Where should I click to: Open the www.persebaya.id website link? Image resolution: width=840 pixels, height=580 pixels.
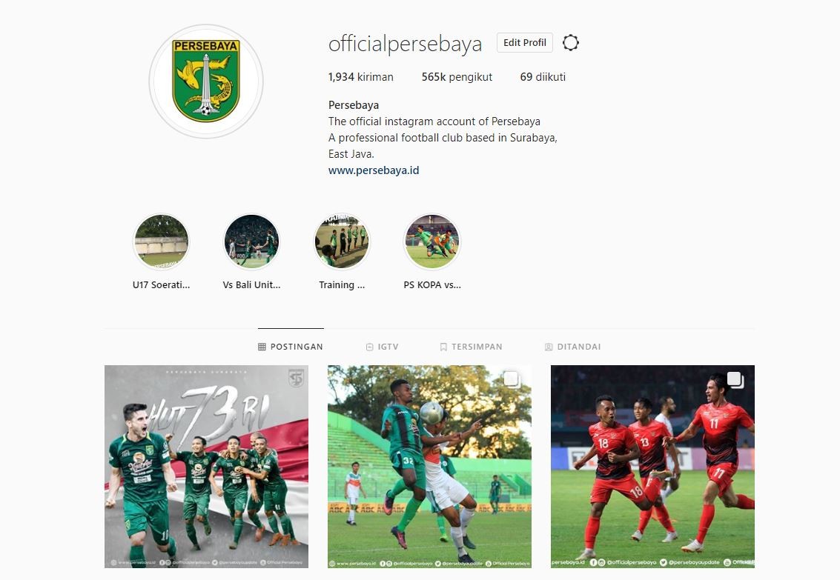coord(374,170)
